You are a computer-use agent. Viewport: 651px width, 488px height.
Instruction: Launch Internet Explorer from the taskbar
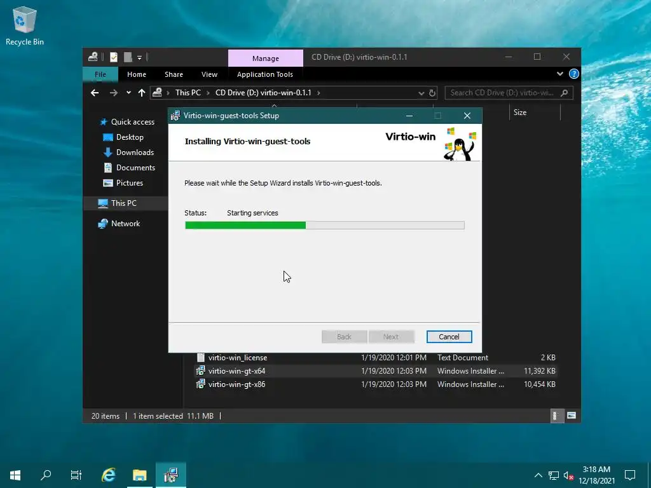(x=108, y=475)
